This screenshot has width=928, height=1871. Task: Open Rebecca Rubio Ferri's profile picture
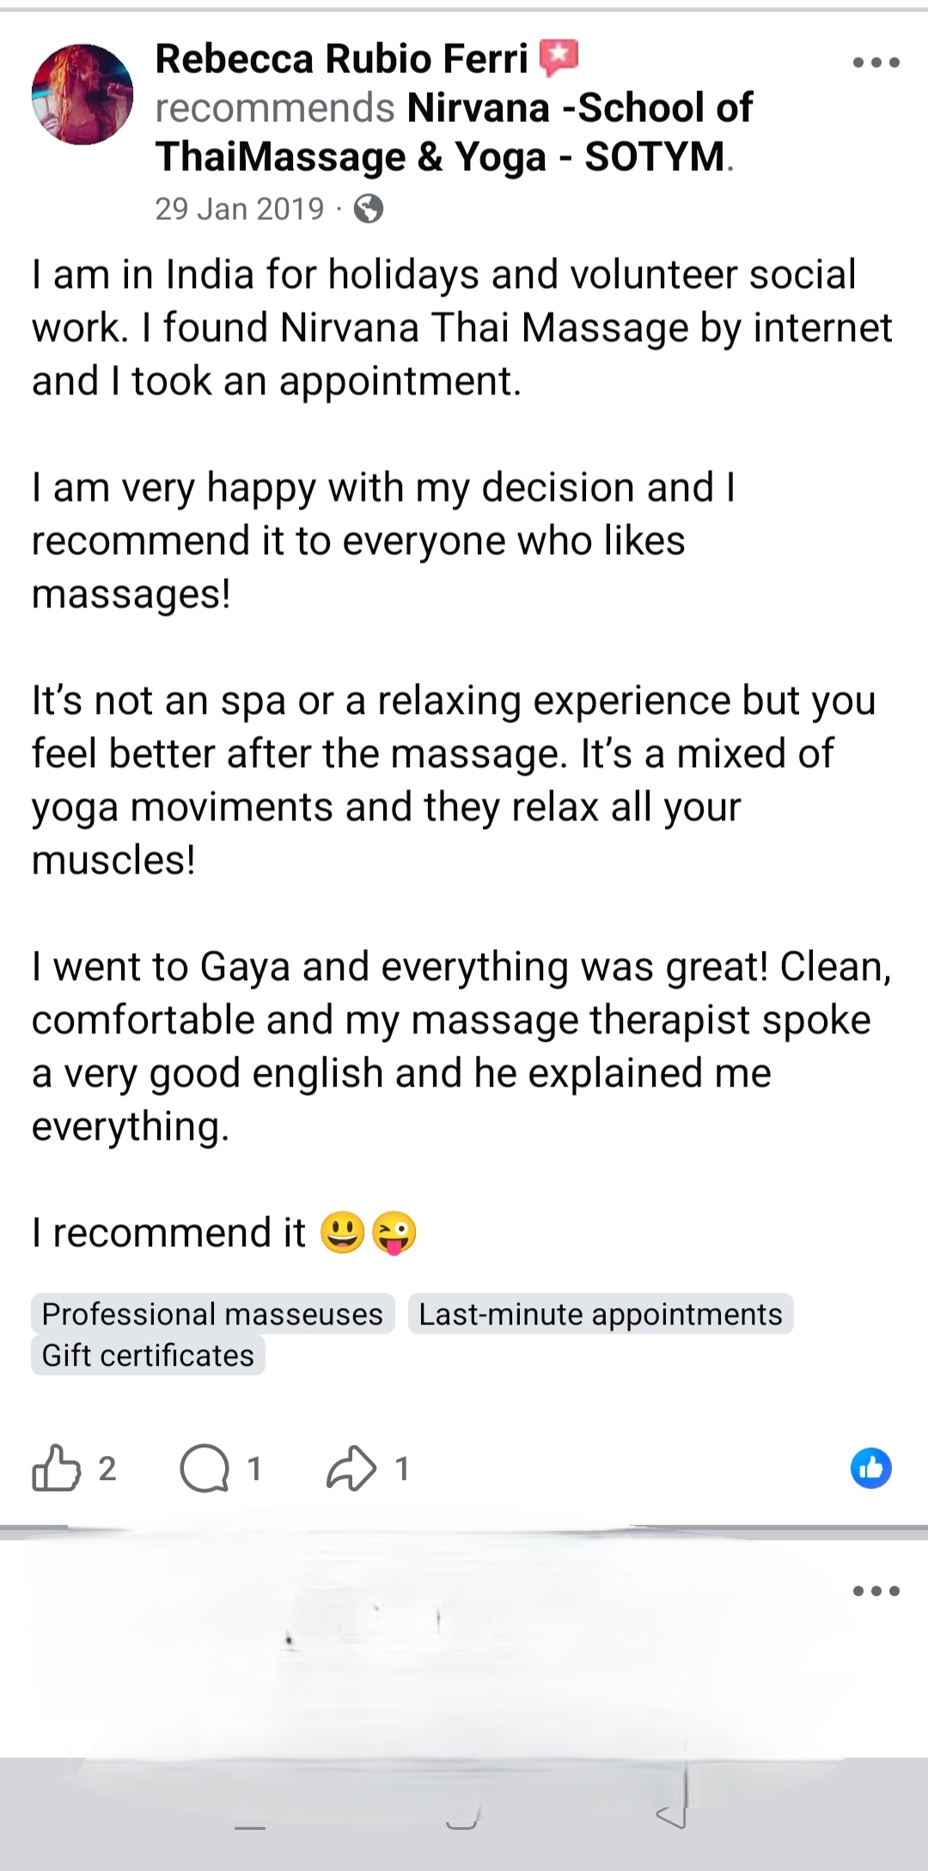82,94
